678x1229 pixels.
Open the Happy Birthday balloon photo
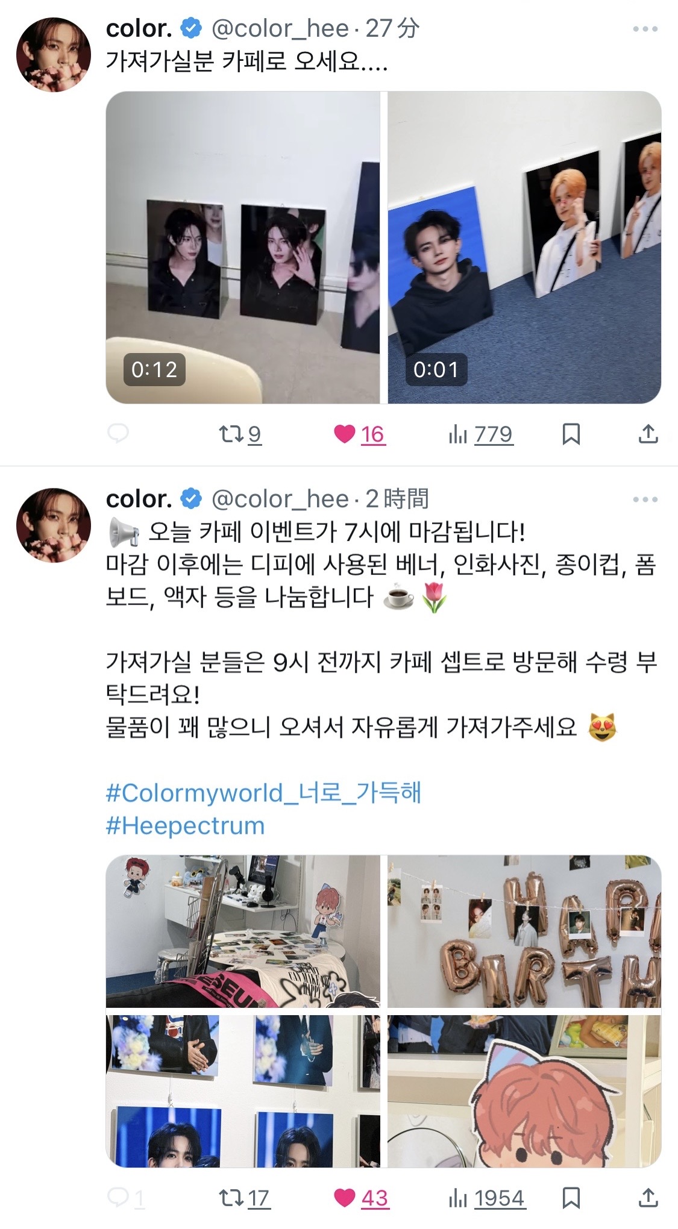[x=524, y=931]
